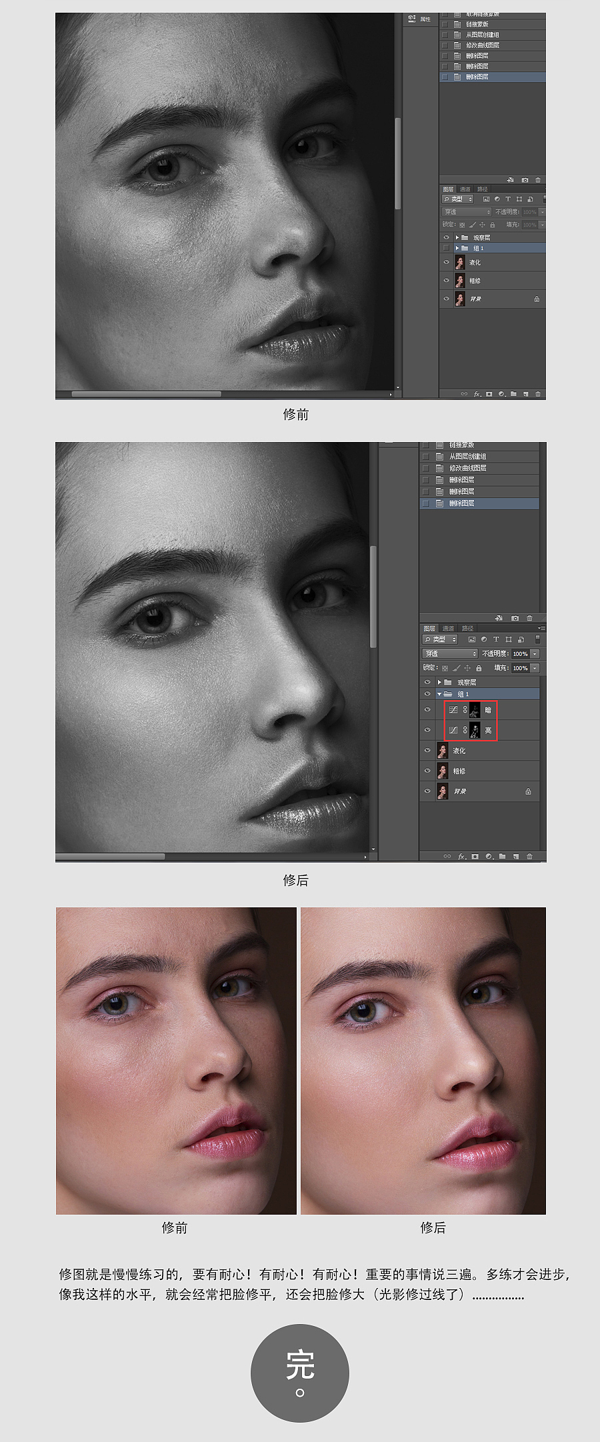The image size is (600, 1442).
Task: Select 从图层创建组 history state in 修前 screenshot
Action: [x=493, y=35]
